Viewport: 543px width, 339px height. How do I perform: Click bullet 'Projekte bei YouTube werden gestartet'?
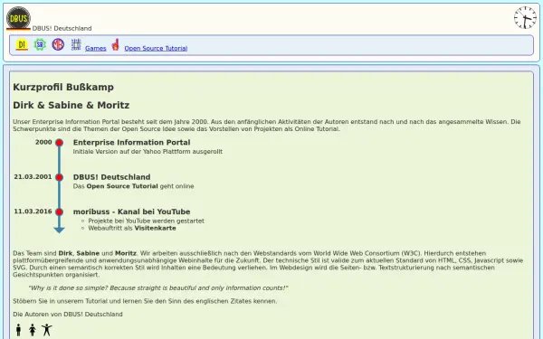pos(146,221)
